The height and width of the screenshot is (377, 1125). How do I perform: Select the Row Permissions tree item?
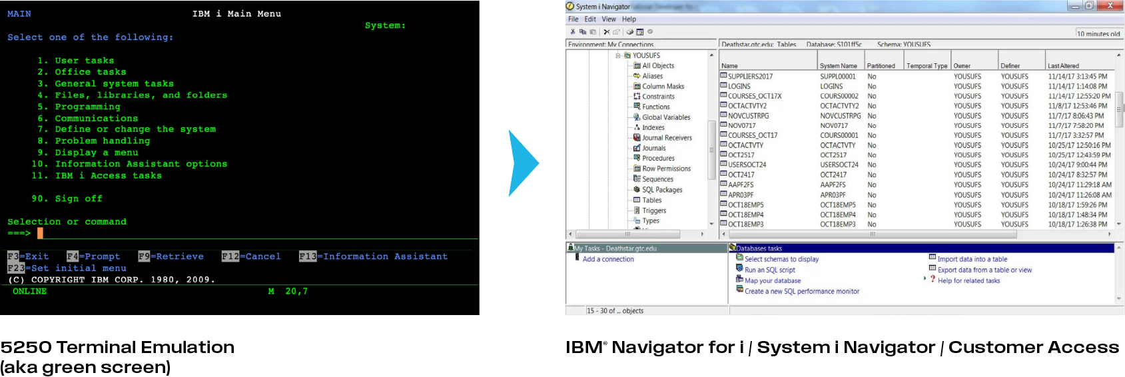coord(666,169)
